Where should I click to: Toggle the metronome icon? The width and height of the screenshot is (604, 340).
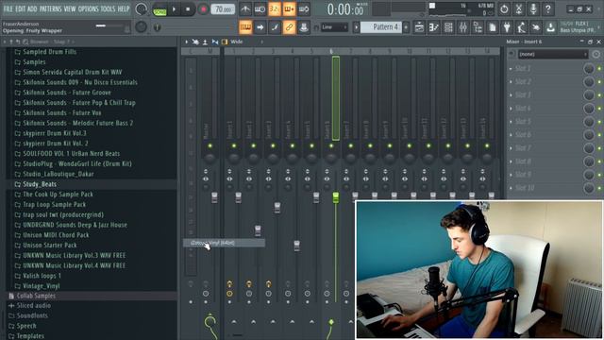[245, 8]
